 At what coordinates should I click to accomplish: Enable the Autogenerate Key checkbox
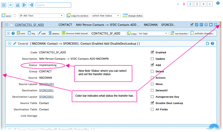(x=152, y=97)
